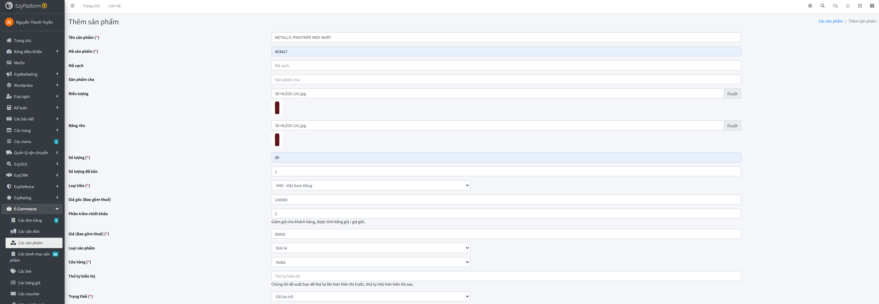Click the Biểu tượng skirt image thumbnail

(x=277, y=108)
